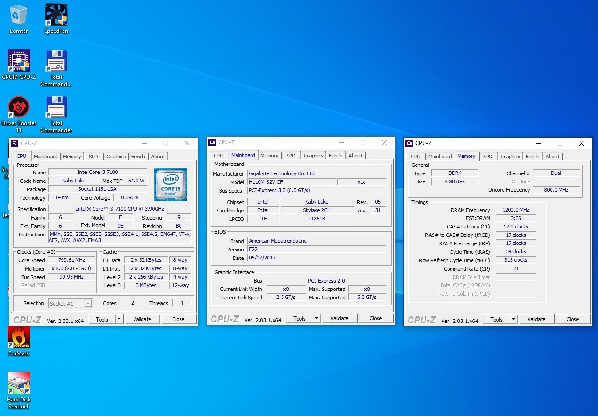Open the Lomtár recycle bin icon
Image resolution: width=598 pixels, height=416 pixels.
(19, 19)
